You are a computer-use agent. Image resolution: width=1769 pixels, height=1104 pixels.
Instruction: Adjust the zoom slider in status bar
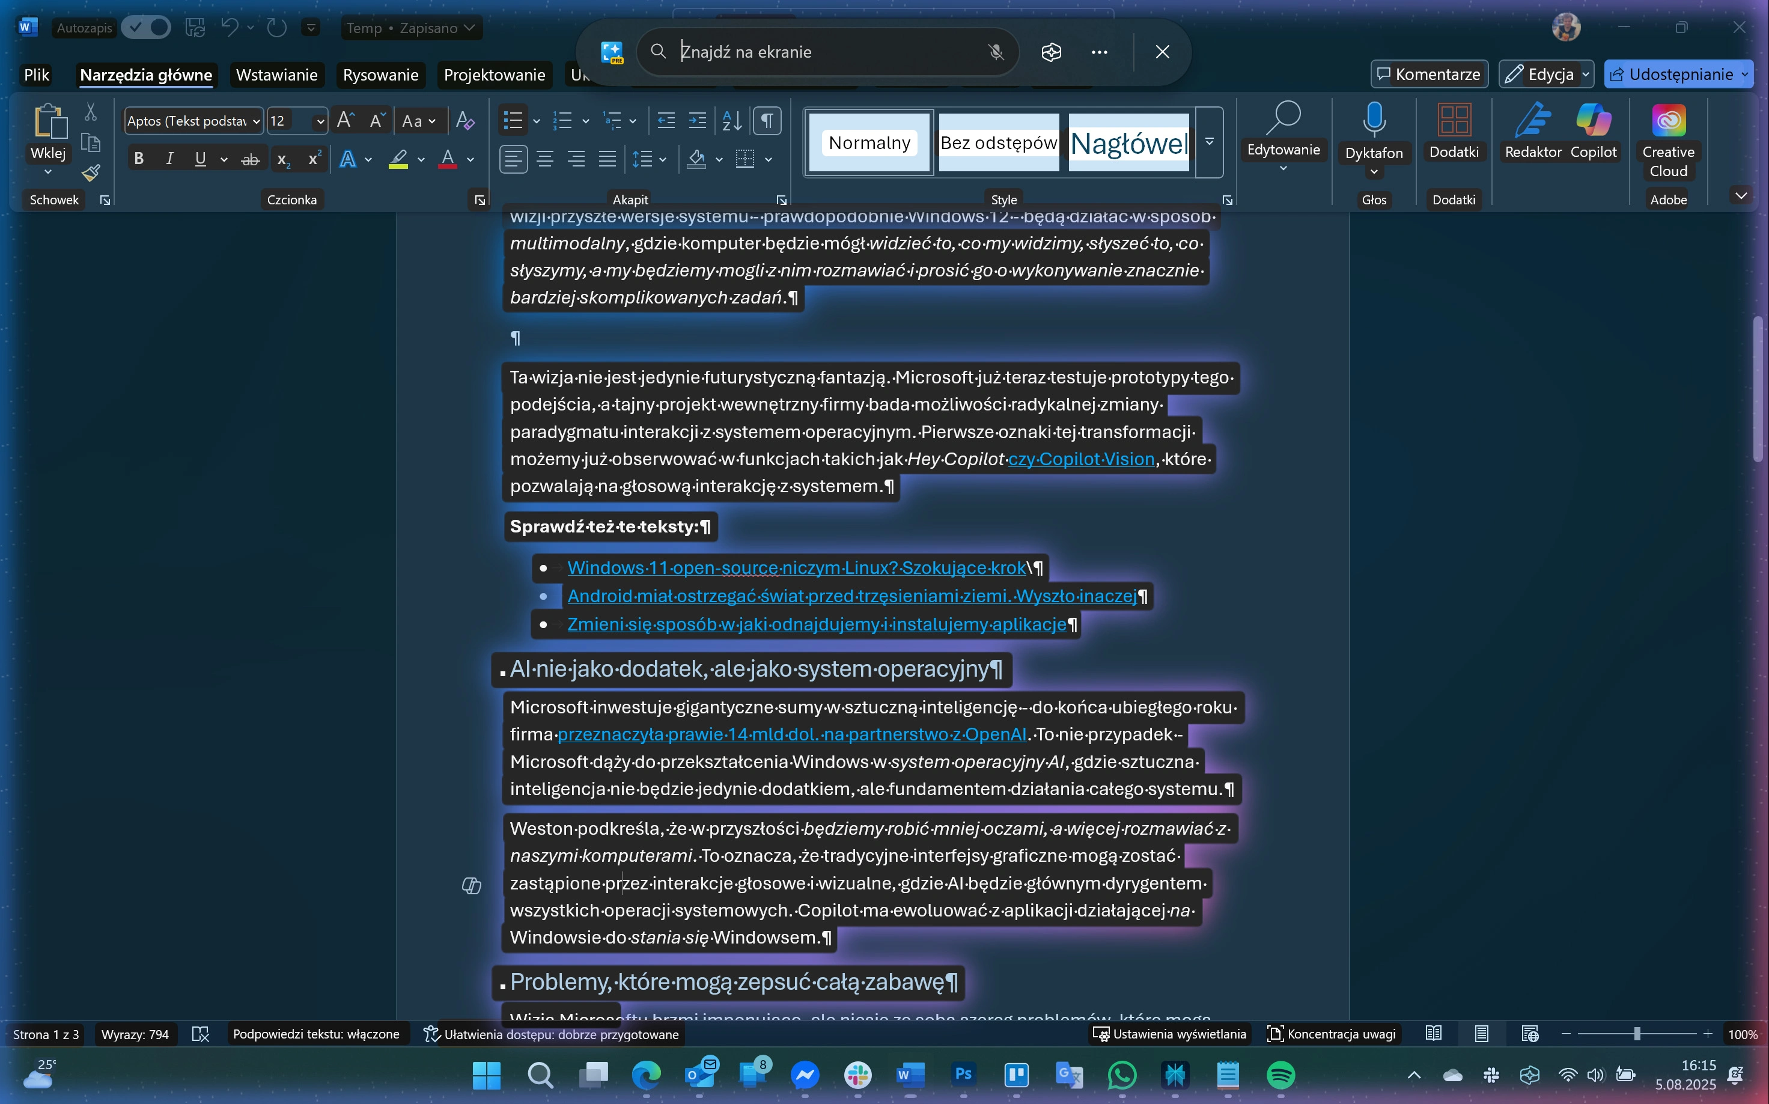click(x=1637, y=1034)
